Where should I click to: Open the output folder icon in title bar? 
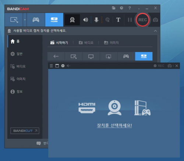pos(114,8)
